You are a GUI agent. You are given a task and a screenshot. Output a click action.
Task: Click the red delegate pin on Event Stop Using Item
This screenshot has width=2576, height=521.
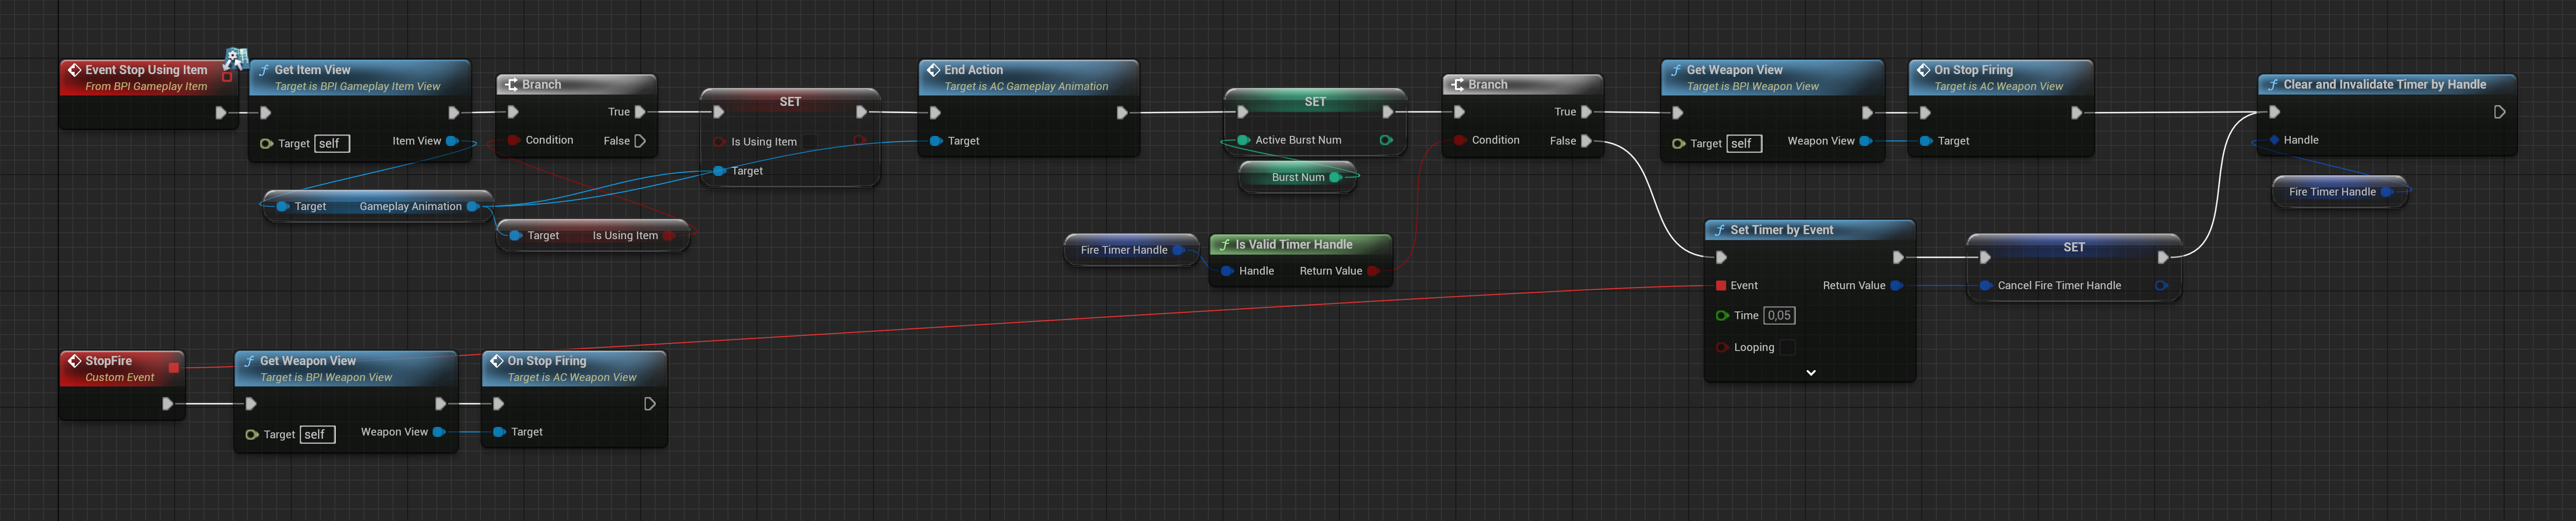[x=227, y=77]
